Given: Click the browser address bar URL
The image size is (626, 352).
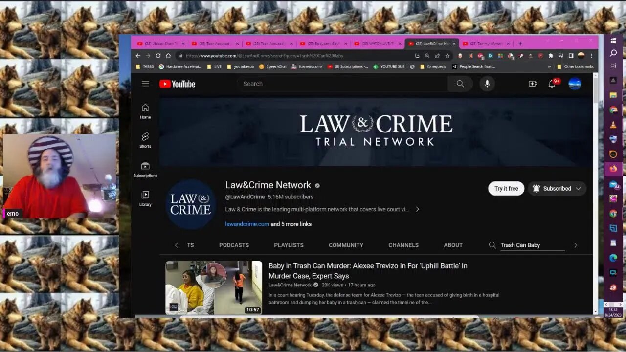Looking at the screenshot, I should [265, 56].
